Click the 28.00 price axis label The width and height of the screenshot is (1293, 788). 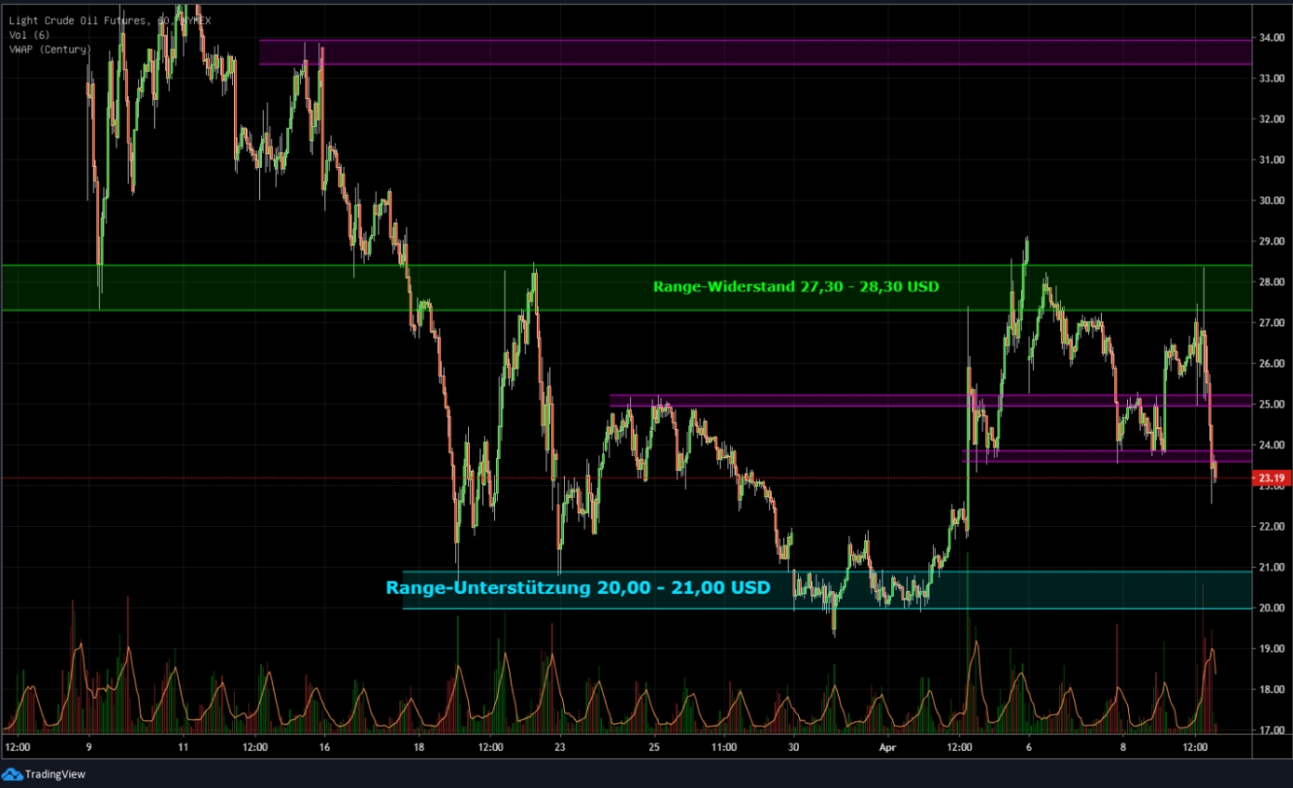coord(1272,282)
